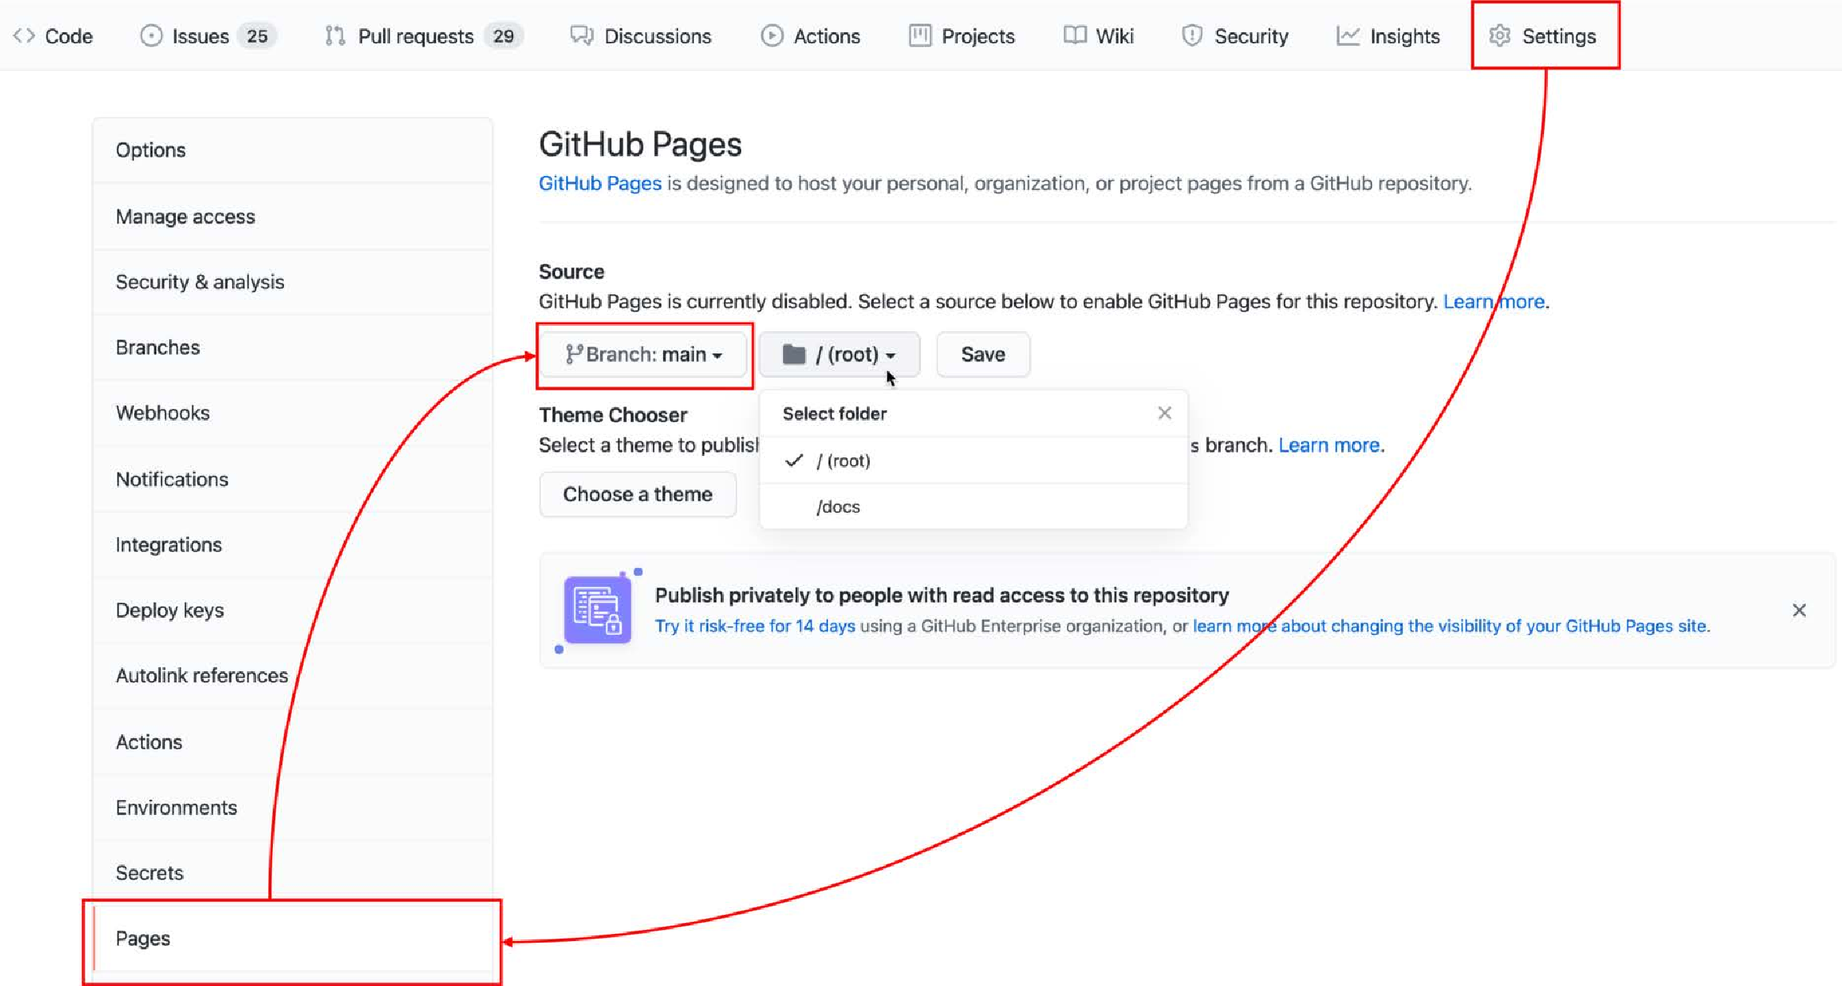Open the Settings tab
This screenshot has width=1842, height=986.
(1543, 36)
